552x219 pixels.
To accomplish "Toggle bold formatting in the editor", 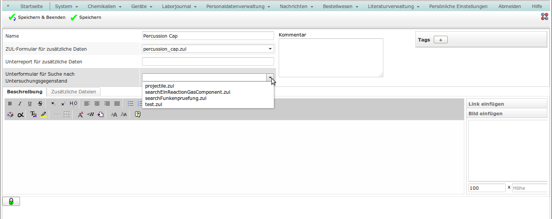I will [10, 104].
